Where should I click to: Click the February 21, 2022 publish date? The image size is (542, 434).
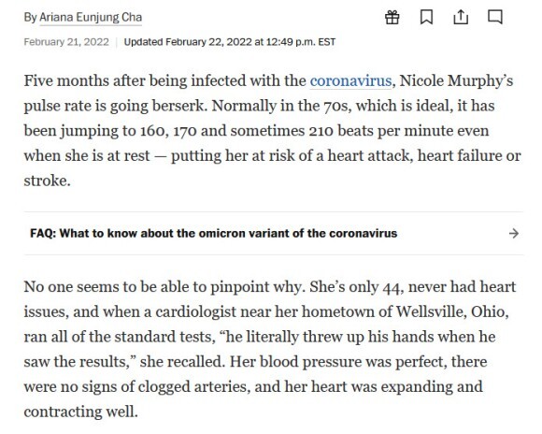click(66, 42)
